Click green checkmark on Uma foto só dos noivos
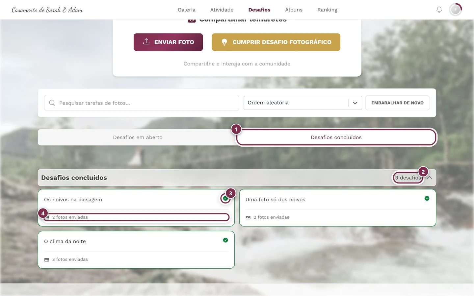474x296 pixels. (x=427, y=198)
